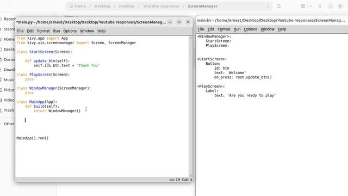Click 'def update_btn(self):' line
This screenshot has width=348, height=196.
click(x=47, y=61)
